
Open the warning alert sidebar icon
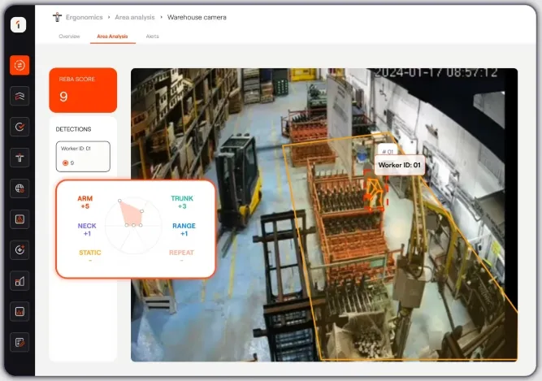pos(20,219)
